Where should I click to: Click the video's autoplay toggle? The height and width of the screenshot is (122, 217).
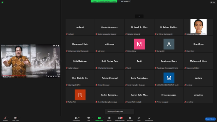pos(48,77)
